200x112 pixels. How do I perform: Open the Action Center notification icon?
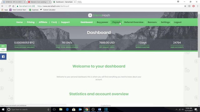point(196,109)
